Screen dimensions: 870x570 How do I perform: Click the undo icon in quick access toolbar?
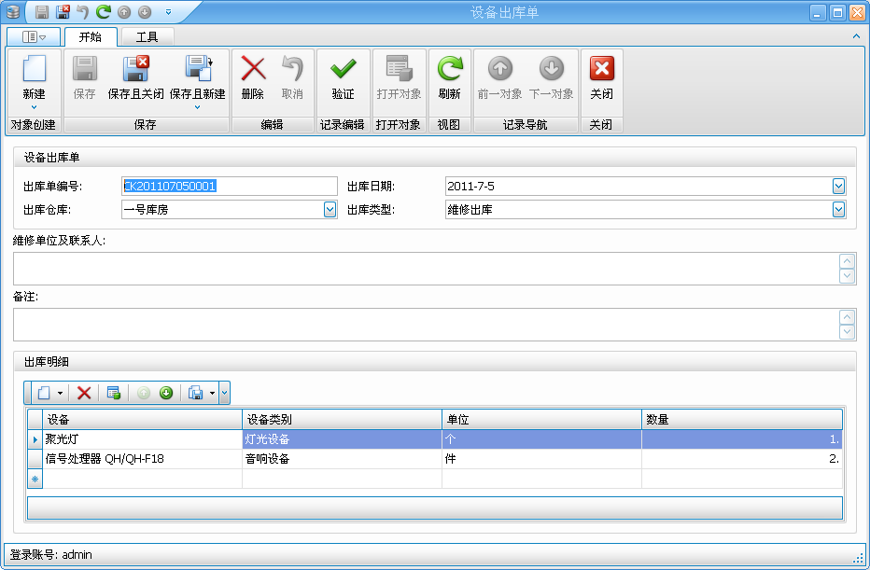[84, 11]
